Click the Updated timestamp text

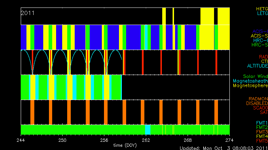tap(223, 148)
